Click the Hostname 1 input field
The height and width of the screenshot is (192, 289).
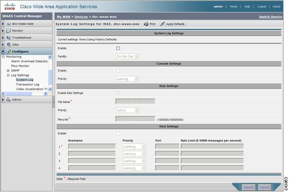pos(92,146)
